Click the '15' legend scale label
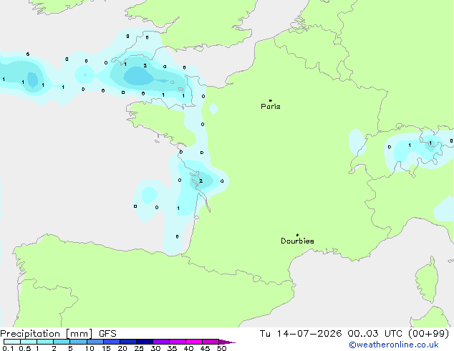This screenshot has width=454, height=351. coord(106,348)
